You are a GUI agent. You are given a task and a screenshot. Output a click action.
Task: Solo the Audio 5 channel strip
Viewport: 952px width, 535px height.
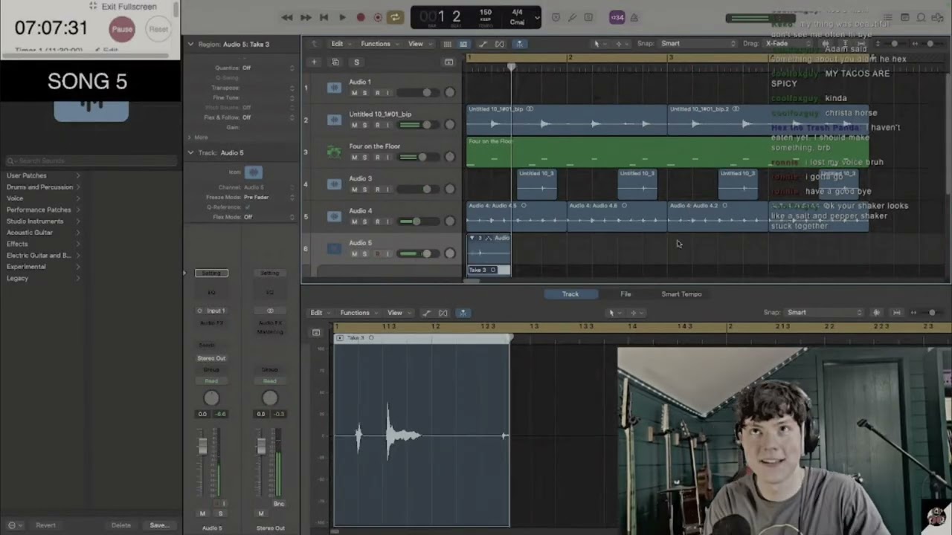coord(220,513)
